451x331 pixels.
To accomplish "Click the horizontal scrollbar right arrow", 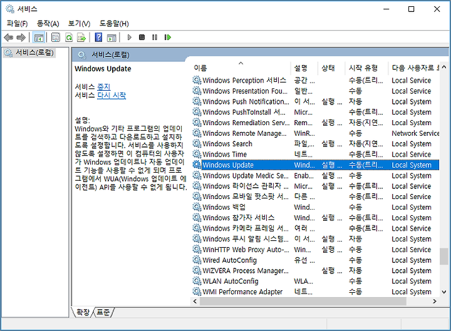I will point(435,301).
